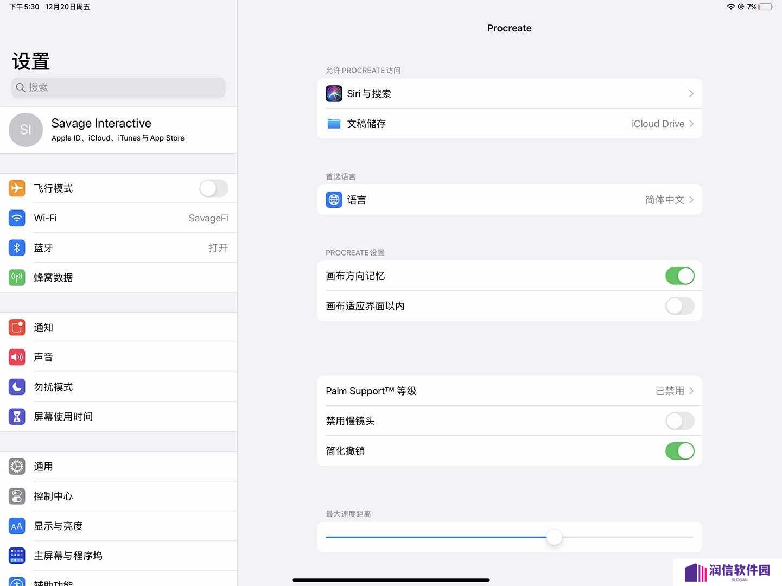Open the 显示与亮度 row
Viewport: 782px width, 586px height.
pos(118,526)
